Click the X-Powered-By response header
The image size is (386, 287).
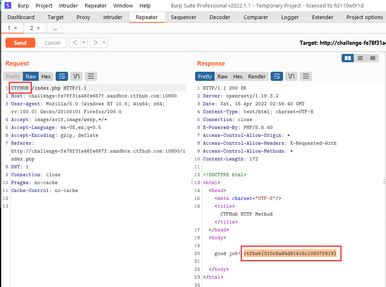pos(237,127)
